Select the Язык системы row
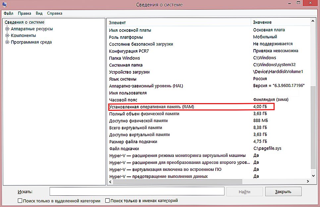 tap(209, 79)
